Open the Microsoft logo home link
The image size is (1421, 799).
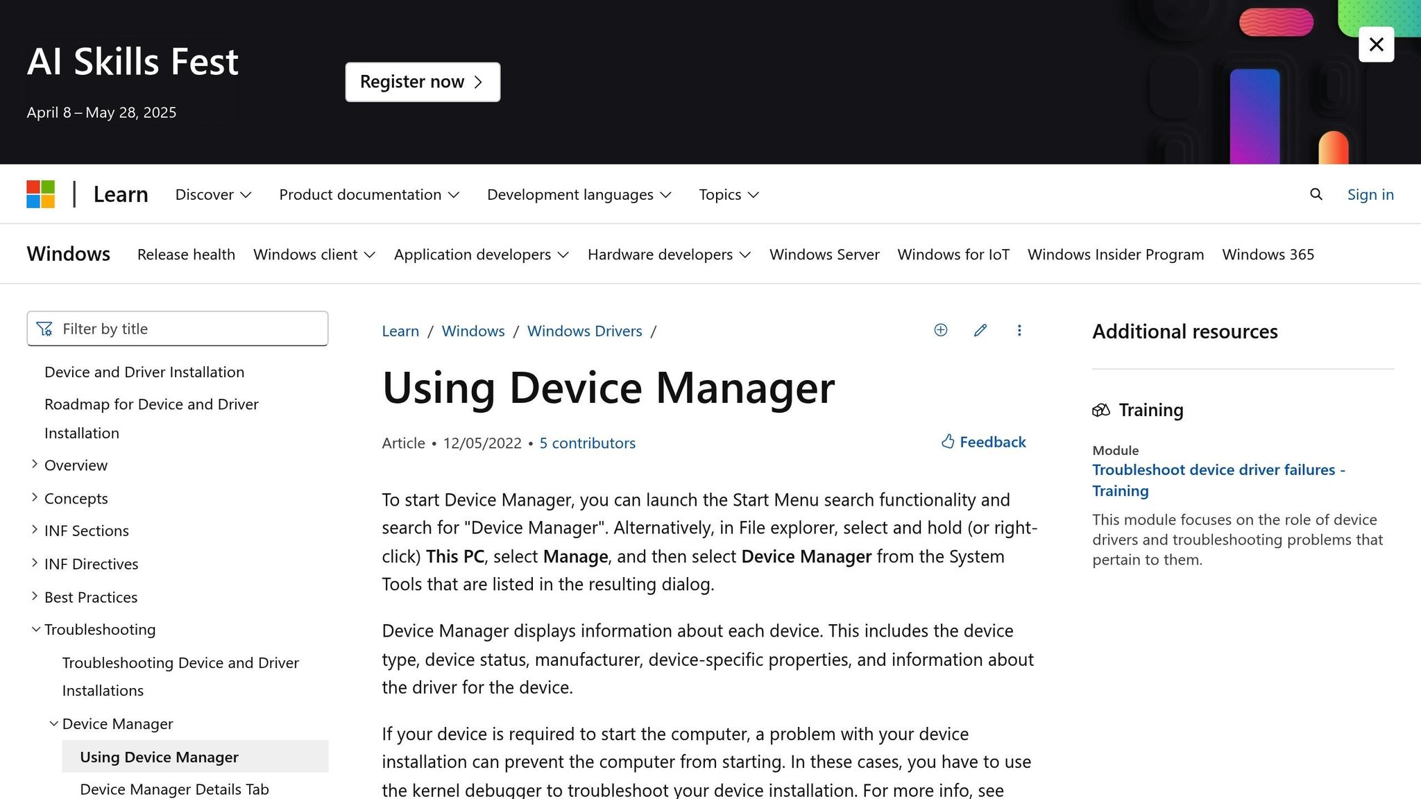[41, 194]
